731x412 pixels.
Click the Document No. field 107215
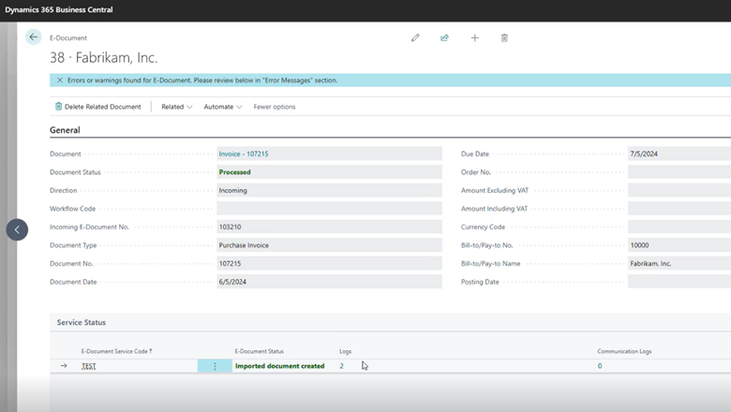(329, 263)
